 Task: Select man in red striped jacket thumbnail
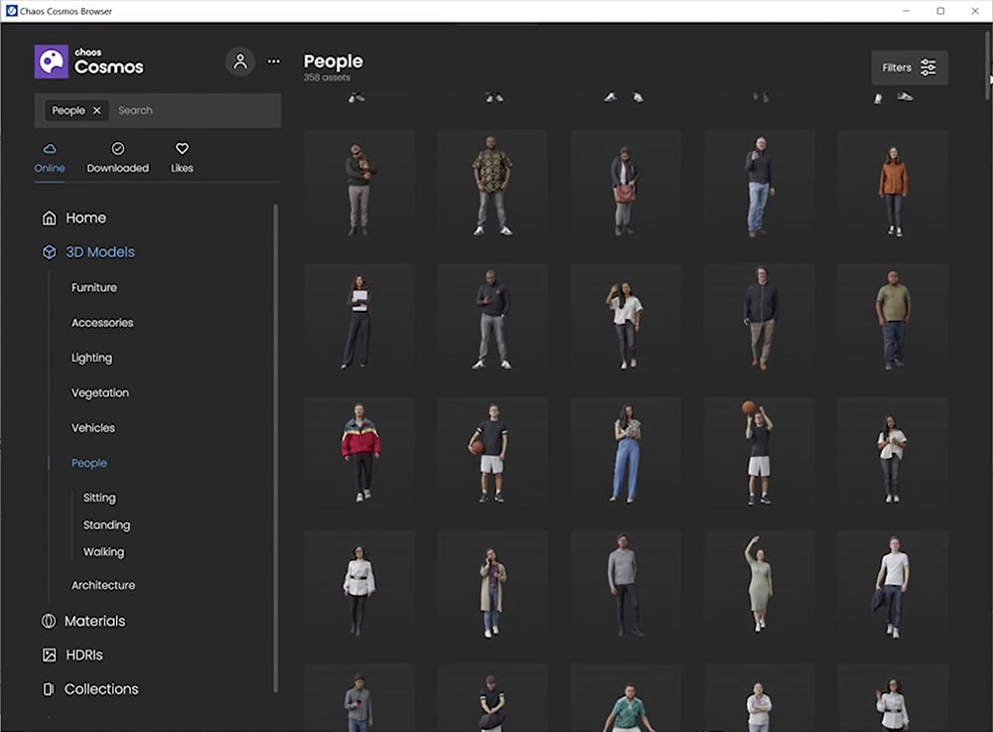coord(359,452)
